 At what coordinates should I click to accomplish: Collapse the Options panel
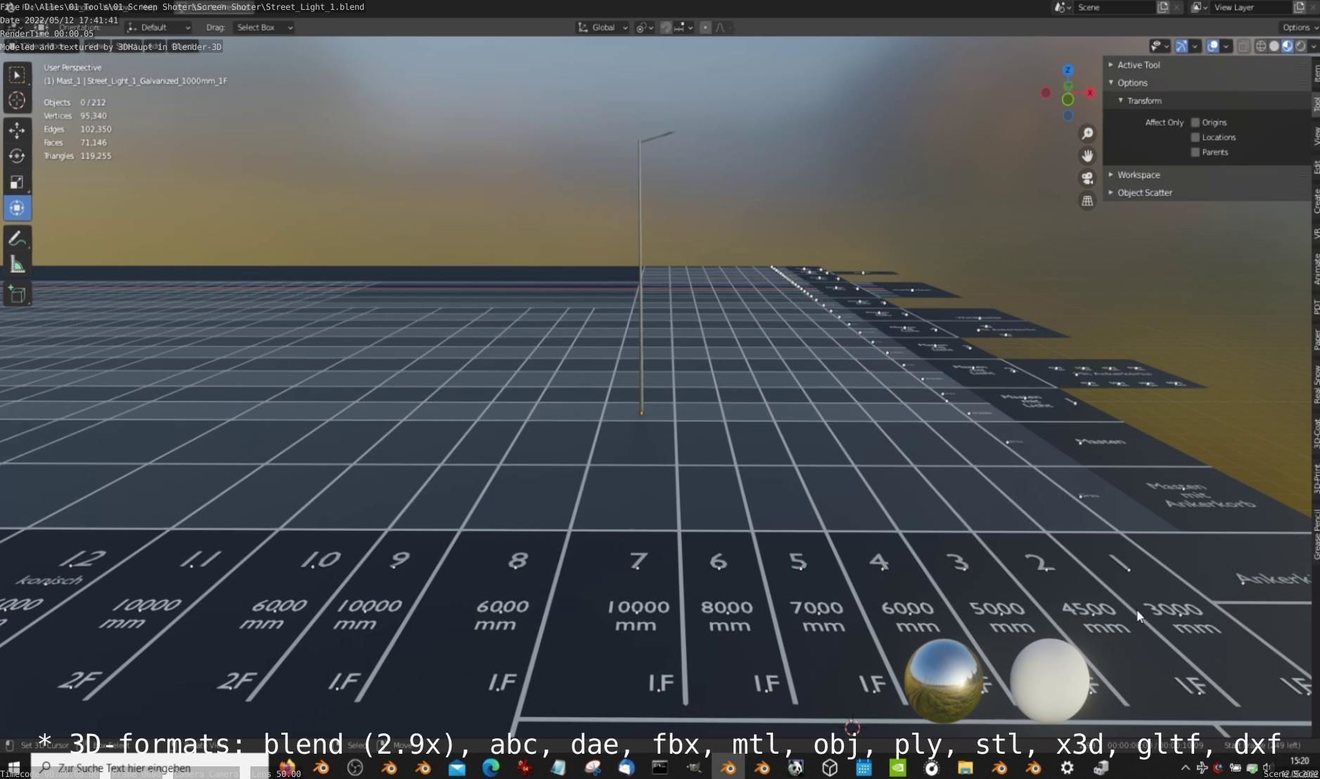[x=1207, y=83]
